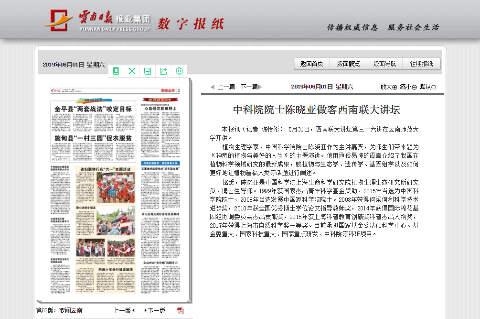The image size is (480, 319).
Task: Click the 金平县 headline on newspaper page
Action: (x=93, y=109)
